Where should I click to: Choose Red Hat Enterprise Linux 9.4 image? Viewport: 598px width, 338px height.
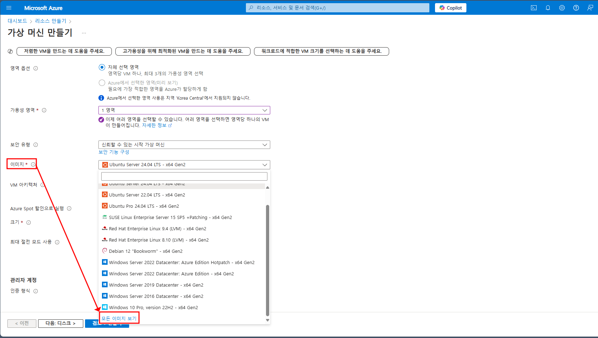click(x=182, y=229)
